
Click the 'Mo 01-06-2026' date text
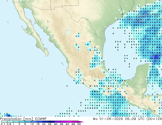tap(108, 119)
